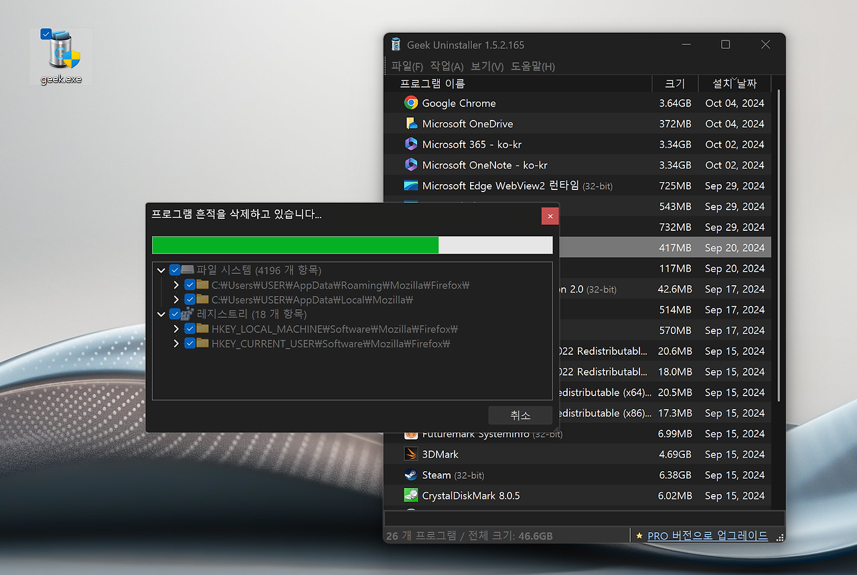
Task: Select the Microsoft OneNote - ko-kr icon
Action: pyautogui.click(x=411, y=165)
